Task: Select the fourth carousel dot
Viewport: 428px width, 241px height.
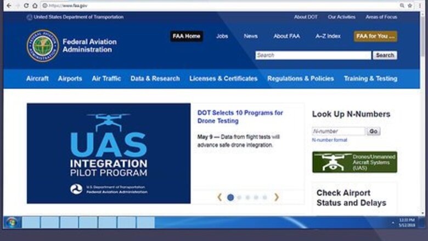Action: (256, 197)
